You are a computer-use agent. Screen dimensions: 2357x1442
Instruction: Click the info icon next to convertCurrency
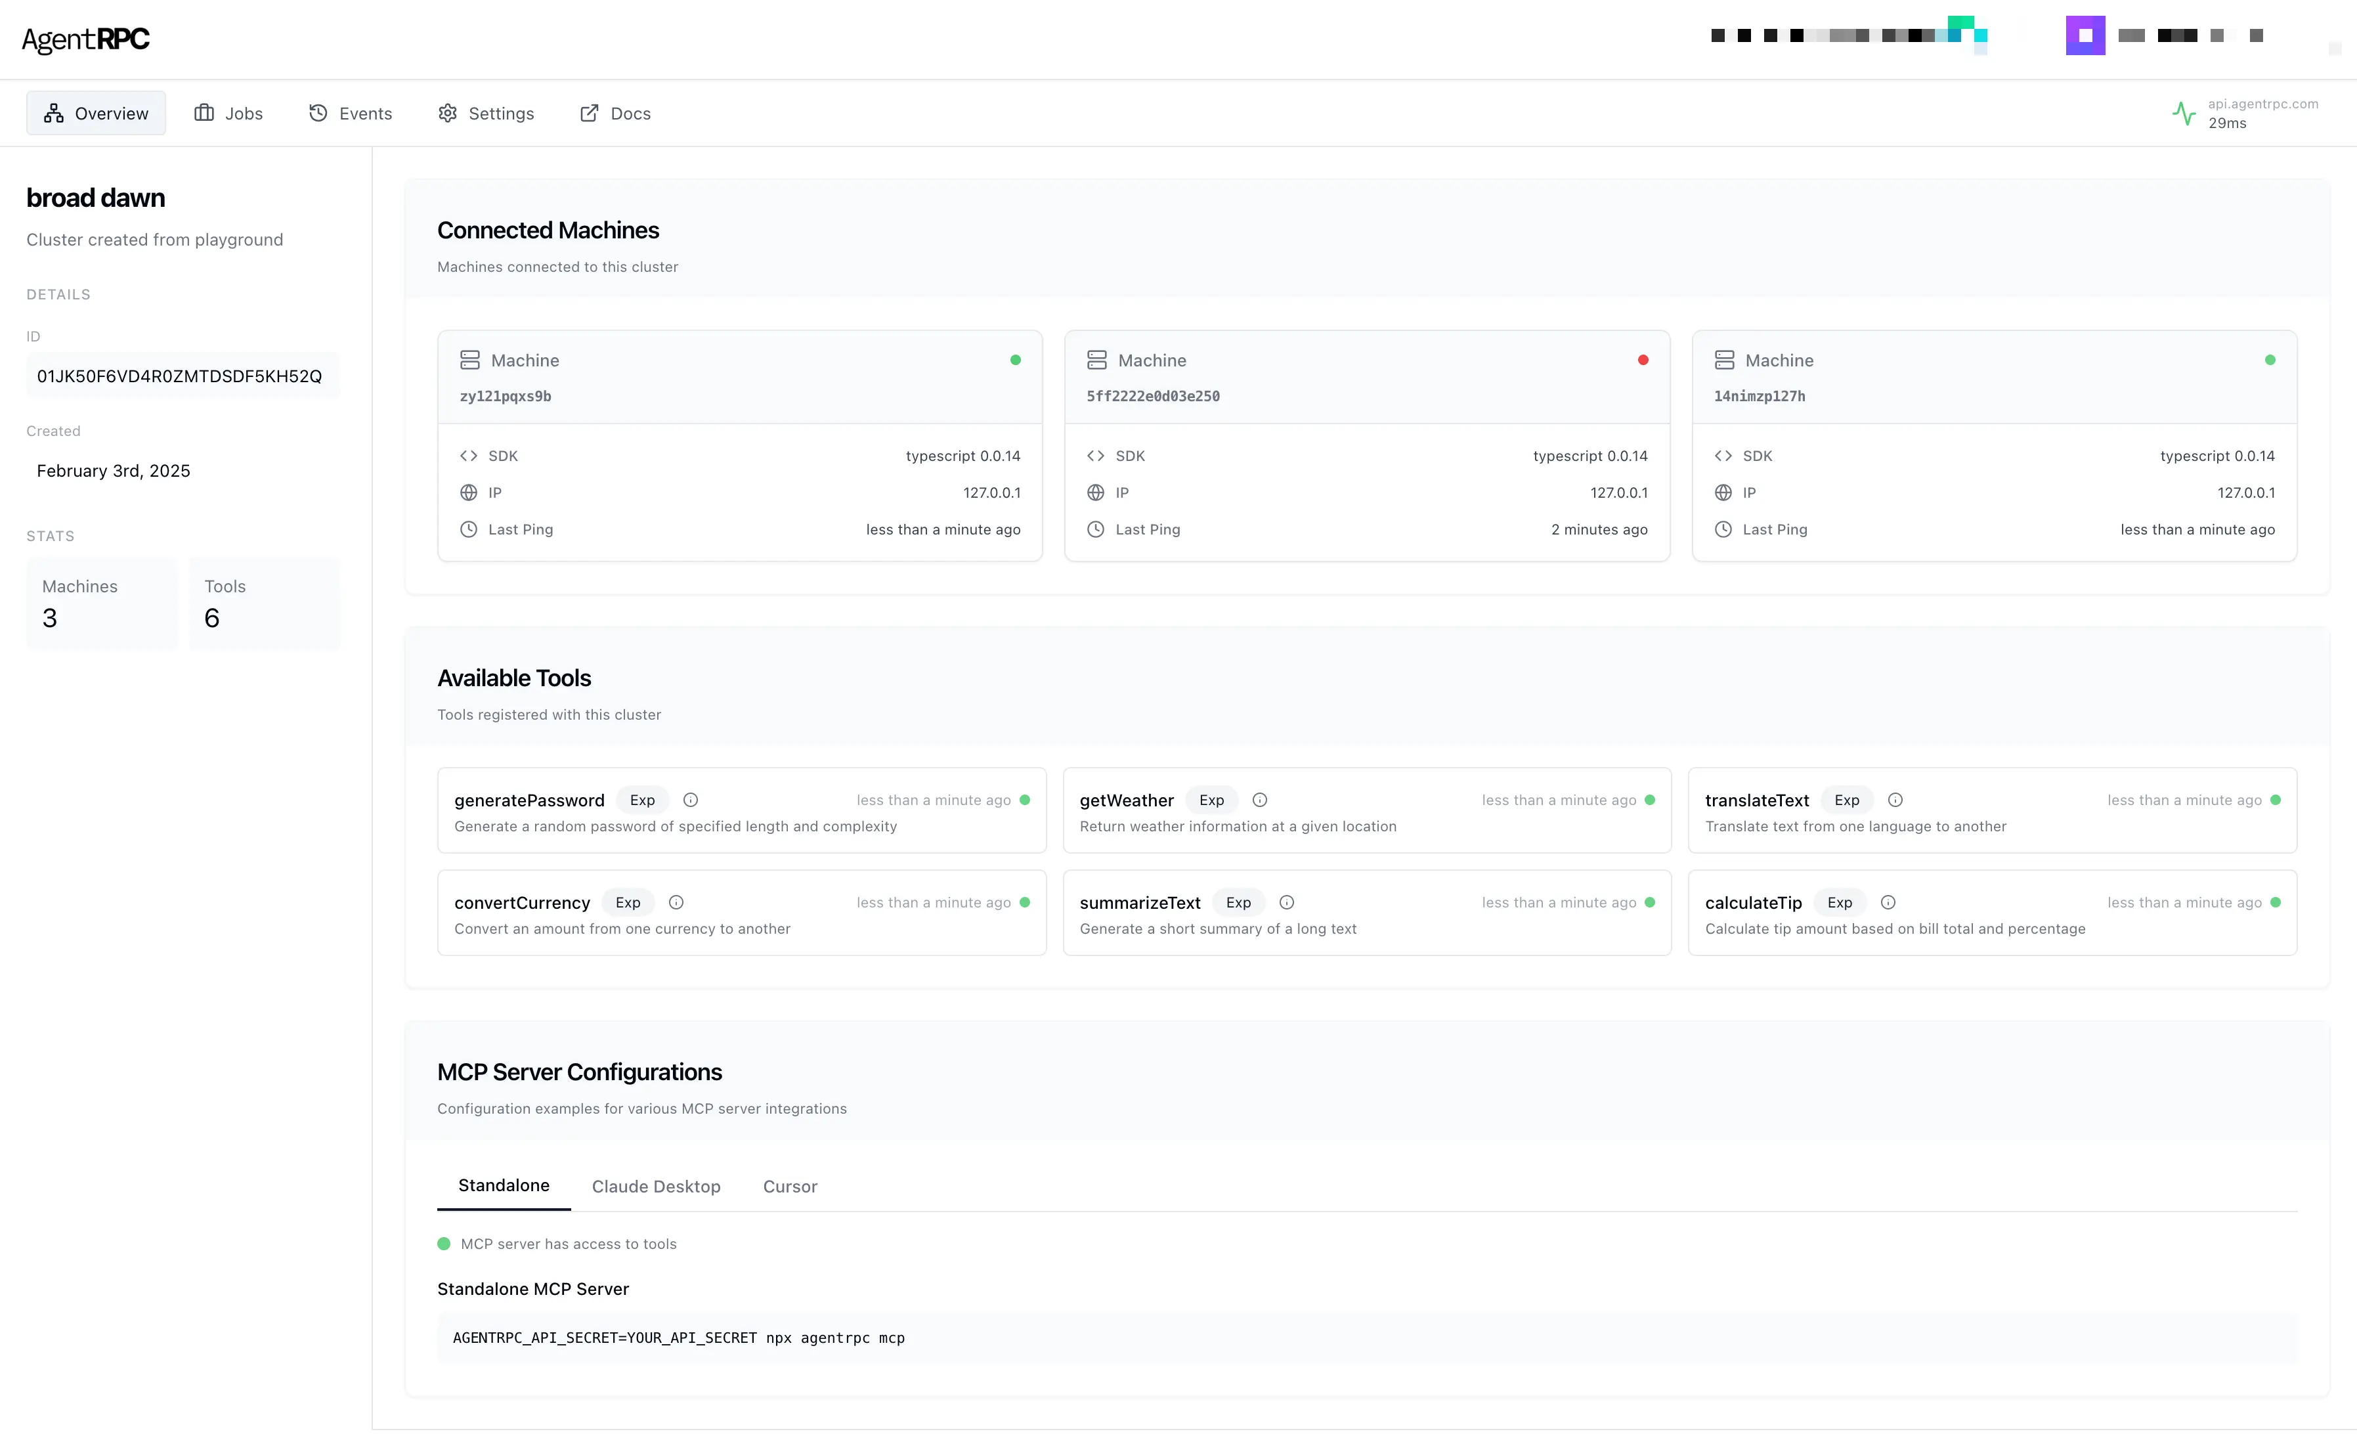coord(676,902)
